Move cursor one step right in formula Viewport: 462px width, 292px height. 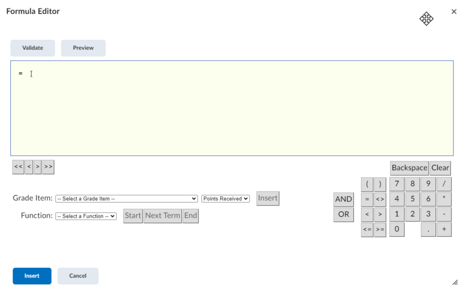38,167
